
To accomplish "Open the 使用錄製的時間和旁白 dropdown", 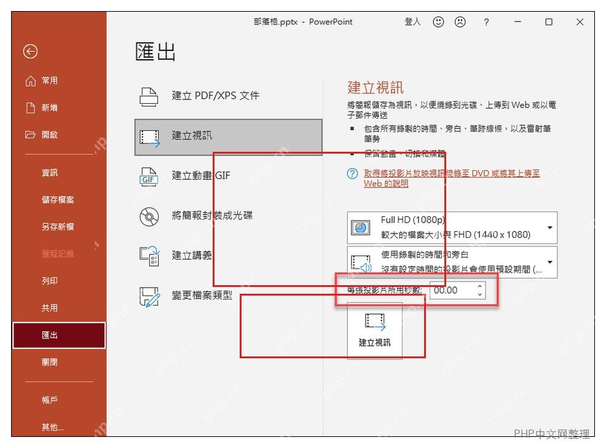I will (452, 262).
